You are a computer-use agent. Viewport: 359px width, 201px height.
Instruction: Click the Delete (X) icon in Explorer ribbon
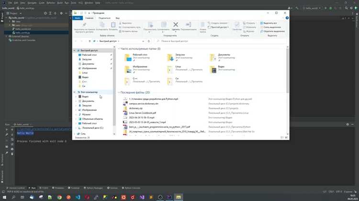[176, 25]
